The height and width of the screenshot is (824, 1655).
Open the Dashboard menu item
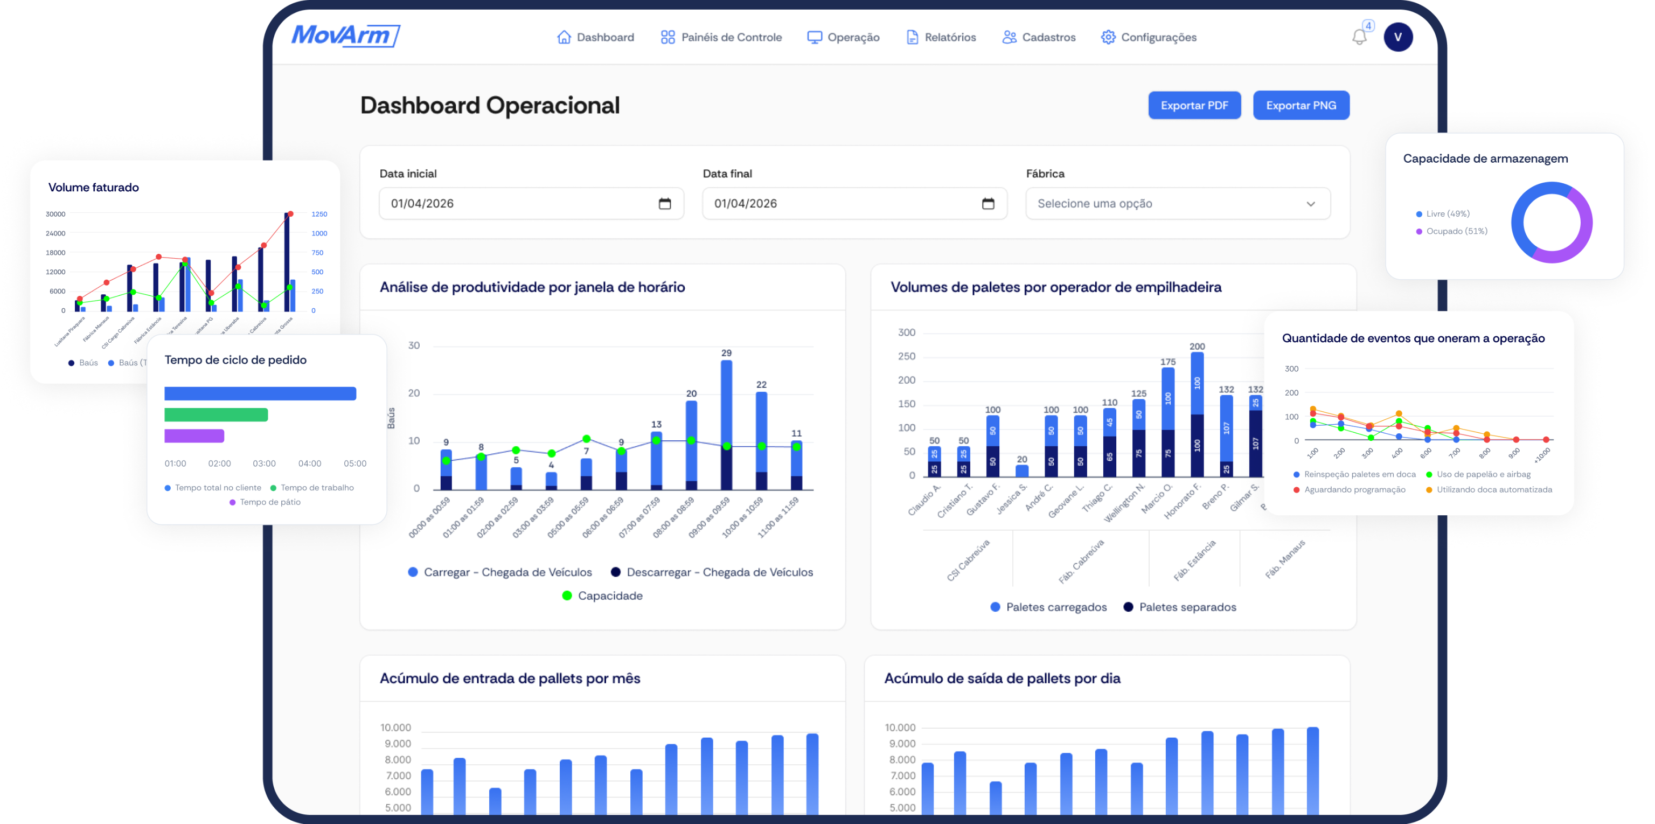(x=595, y=37)
